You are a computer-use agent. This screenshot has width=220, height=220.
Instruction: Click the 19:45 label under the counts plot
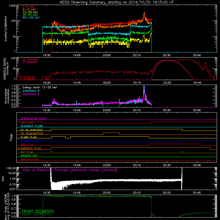(x=77, y=55)
